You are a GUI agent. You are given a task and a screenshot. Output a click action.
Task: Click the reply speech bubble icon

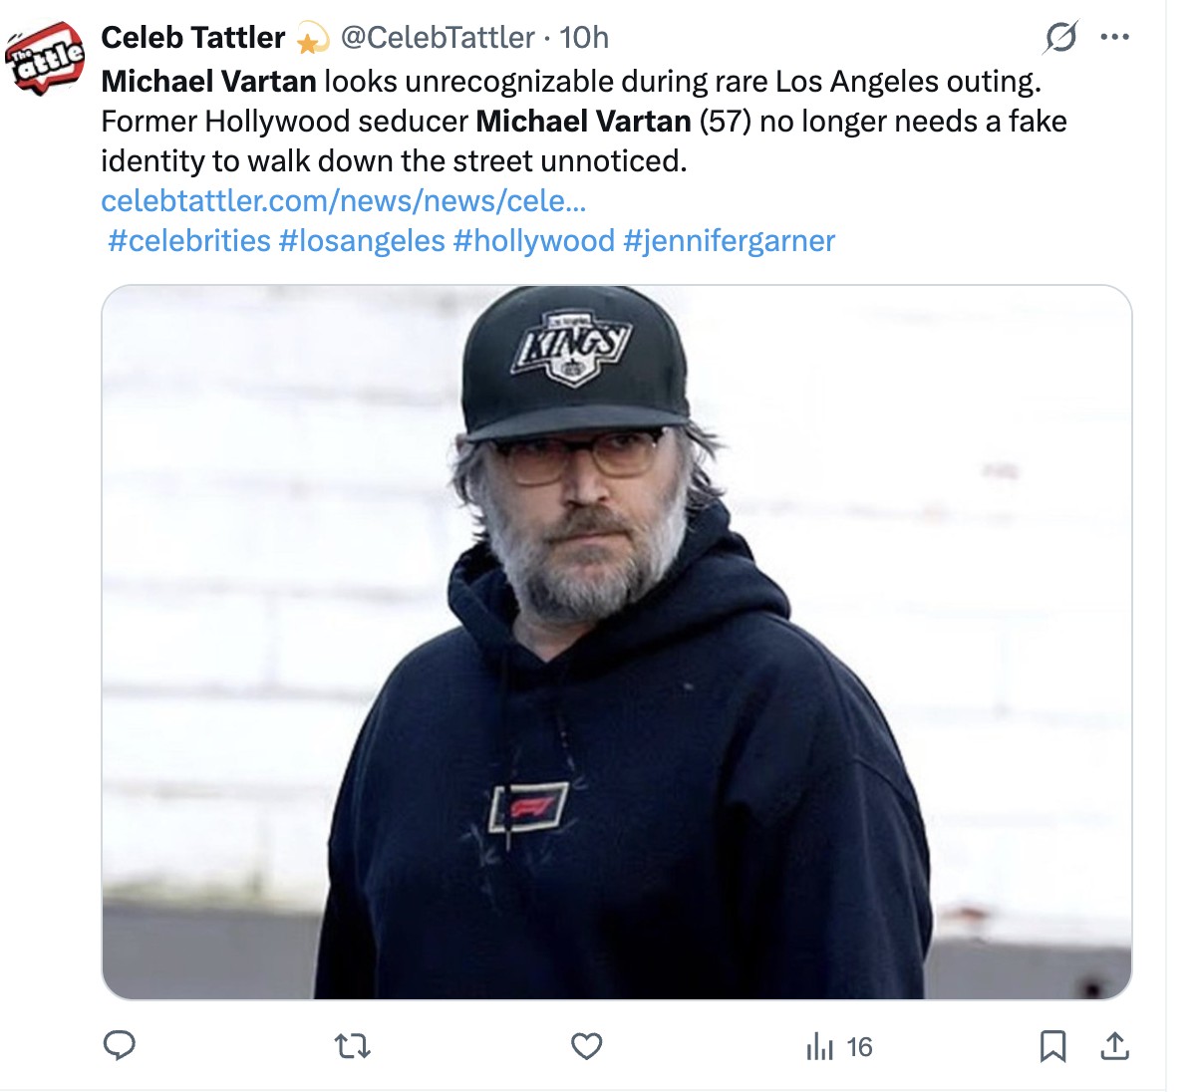coord(120,1045)
